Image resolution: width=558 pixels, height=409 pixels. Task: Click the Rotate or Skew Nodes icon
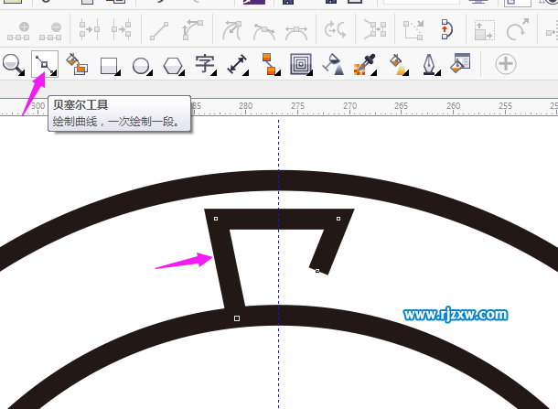(x=518, y=29)
